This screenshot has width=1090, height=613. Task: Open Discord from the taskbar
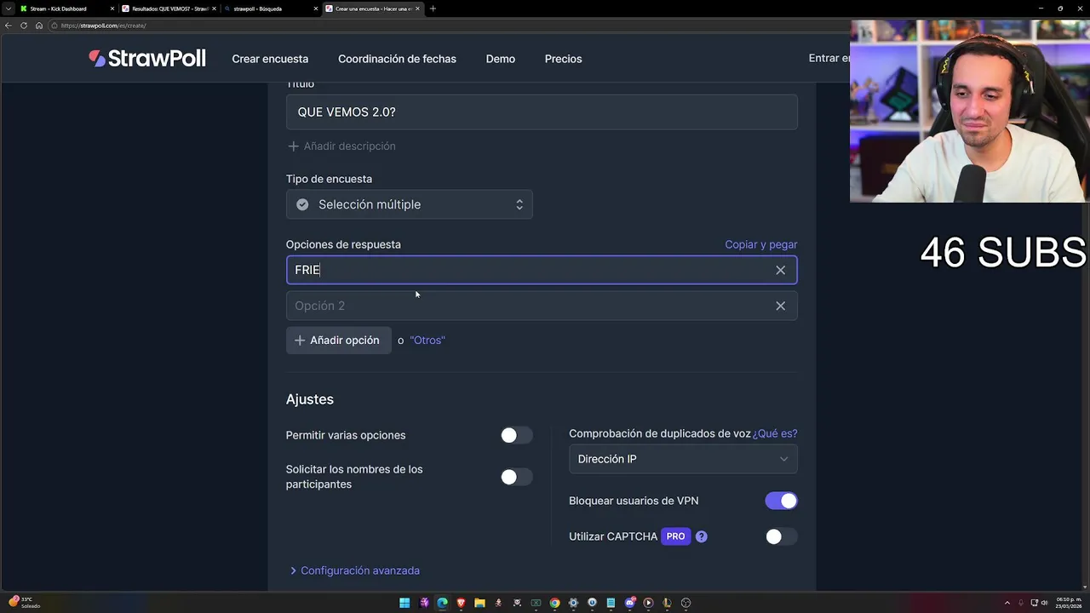630,603
